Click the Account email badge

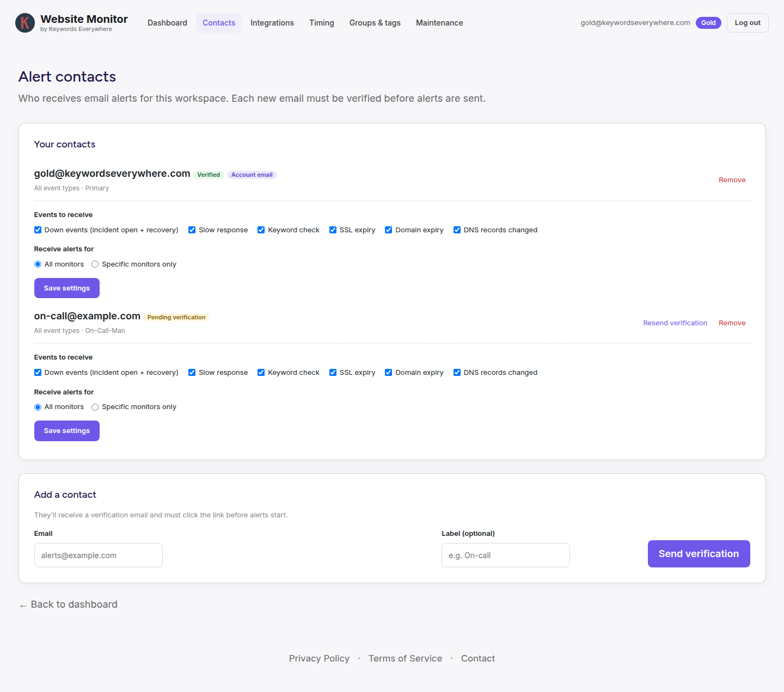pos(252,175)
